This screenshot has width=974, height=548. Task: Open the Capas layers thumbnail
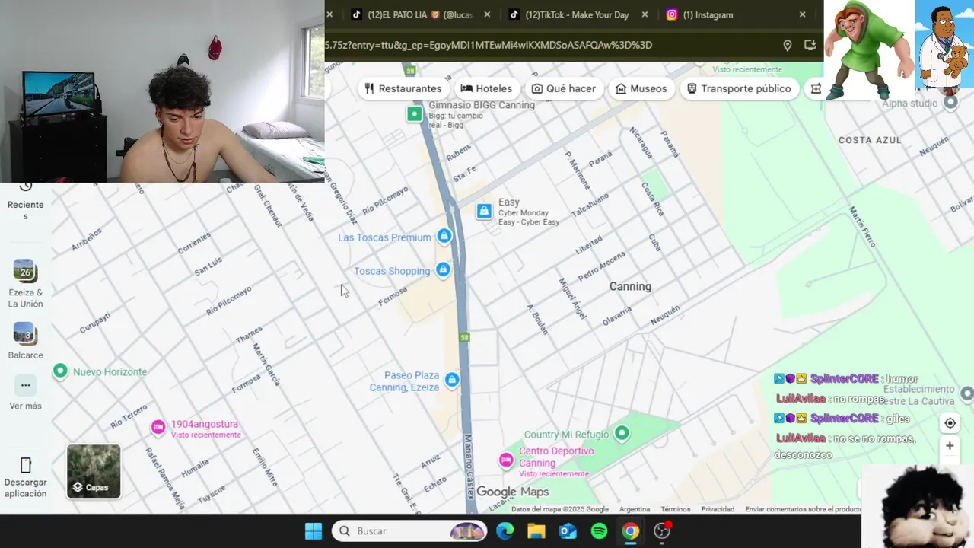94,471
